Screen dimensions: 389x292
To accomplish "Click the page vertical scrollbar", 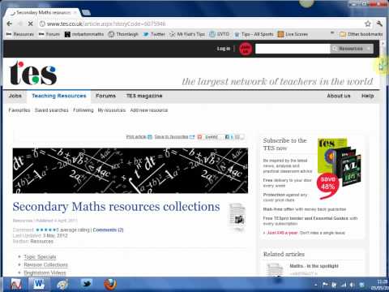I will (383, 158).
